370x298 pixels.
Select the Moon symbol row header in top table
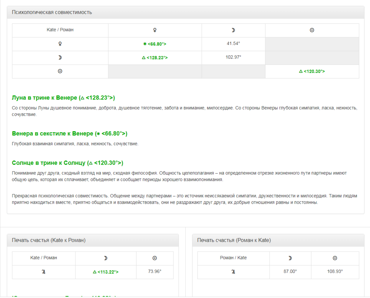60,57
